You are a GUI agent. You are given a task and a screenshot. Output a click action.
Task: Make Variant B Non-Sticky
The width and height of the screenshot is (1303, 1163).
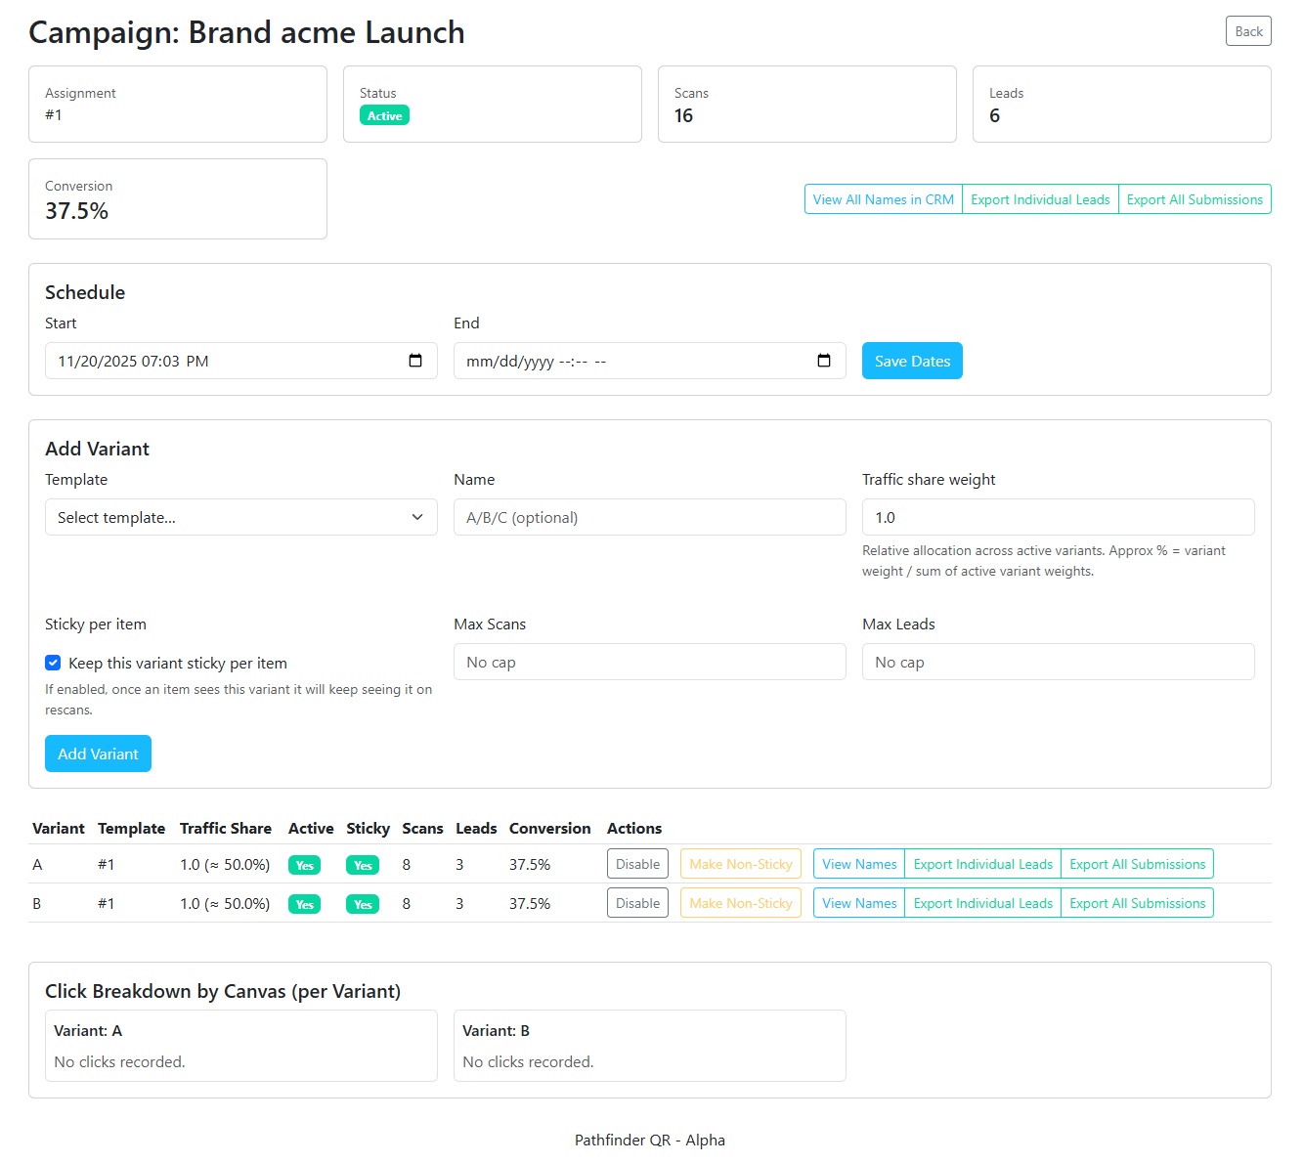(740, 902)
